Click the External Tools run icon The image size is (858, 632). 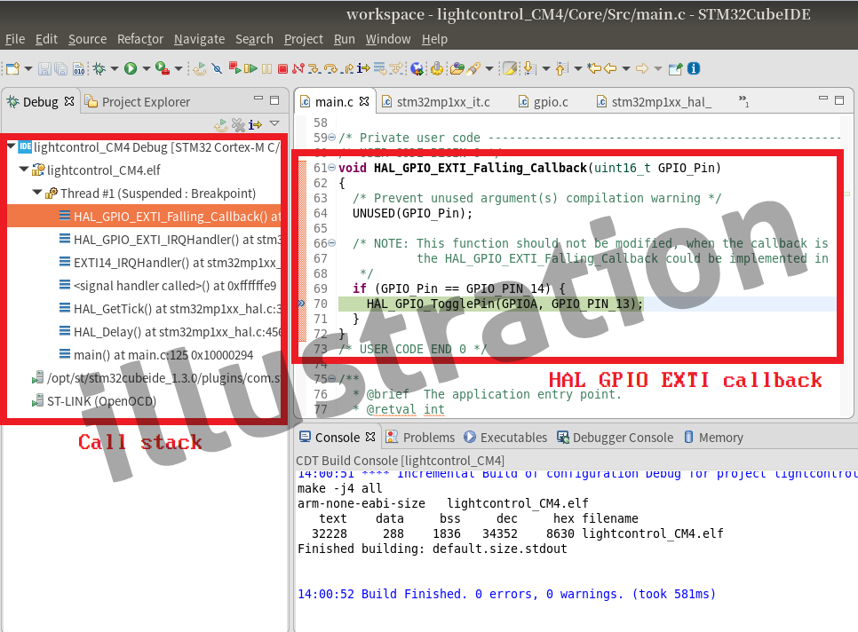pos(162,68)
